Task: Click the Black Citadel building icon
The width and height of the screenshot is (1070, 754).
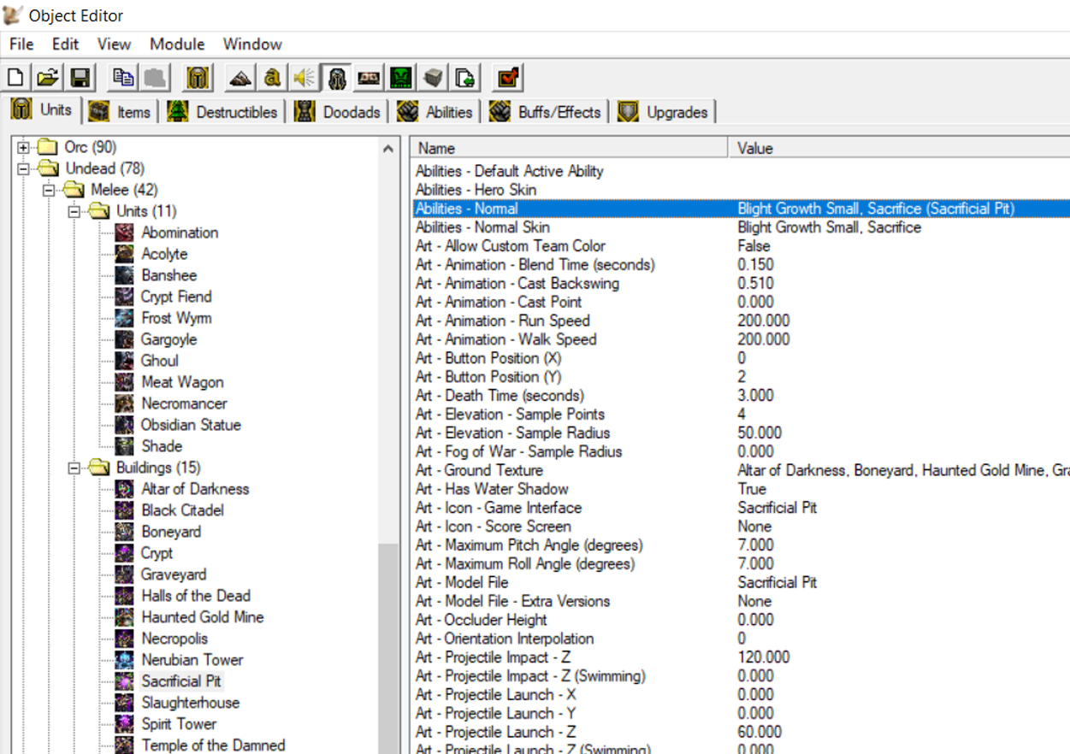Action: 126,510
